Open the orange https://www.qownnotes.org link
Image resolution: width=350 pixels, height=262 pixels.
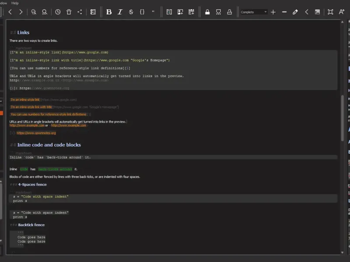click(36, 133)
